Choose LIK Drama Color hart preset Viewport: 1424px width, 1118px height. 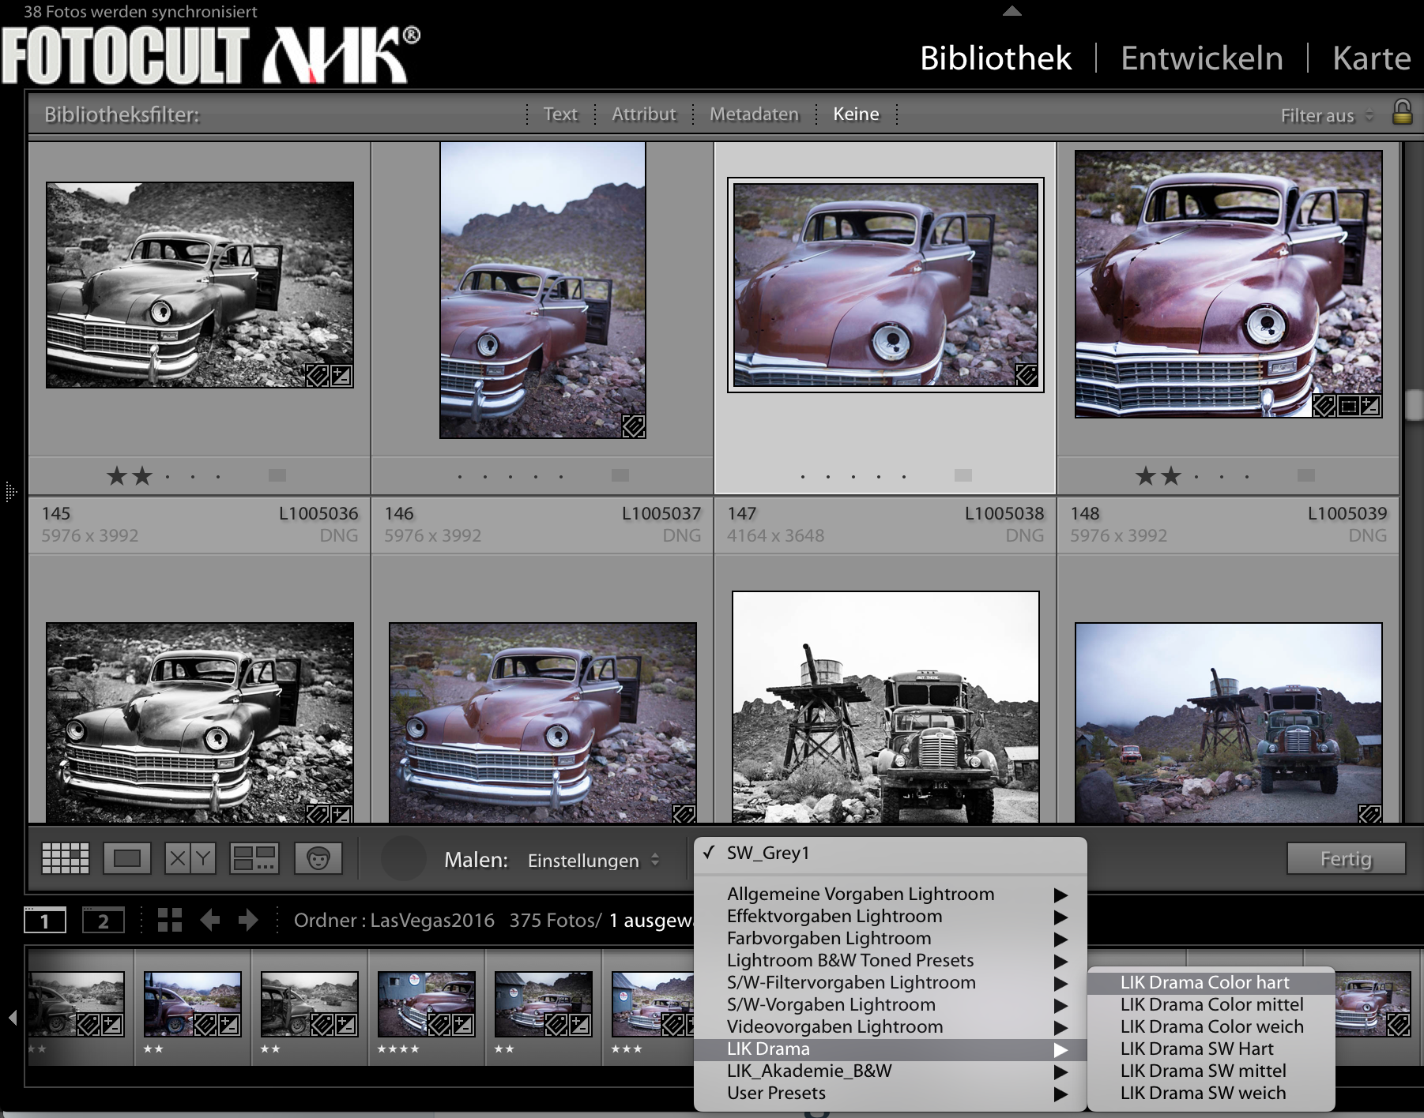pos(1211,983)
